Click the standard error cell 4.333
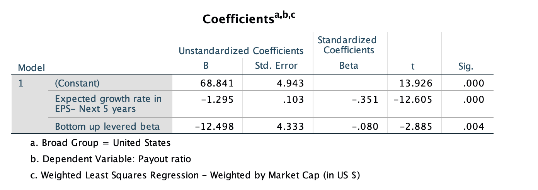Viewport: 538px width, 190px height. tap(289, 126)
